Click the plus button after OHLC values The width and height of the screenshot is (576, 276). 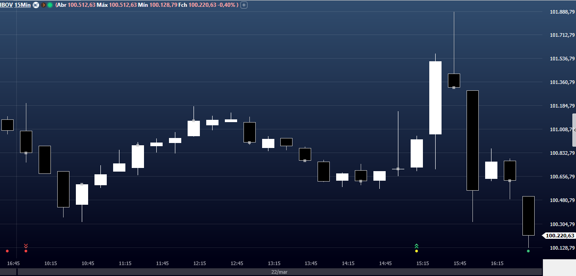244,5
